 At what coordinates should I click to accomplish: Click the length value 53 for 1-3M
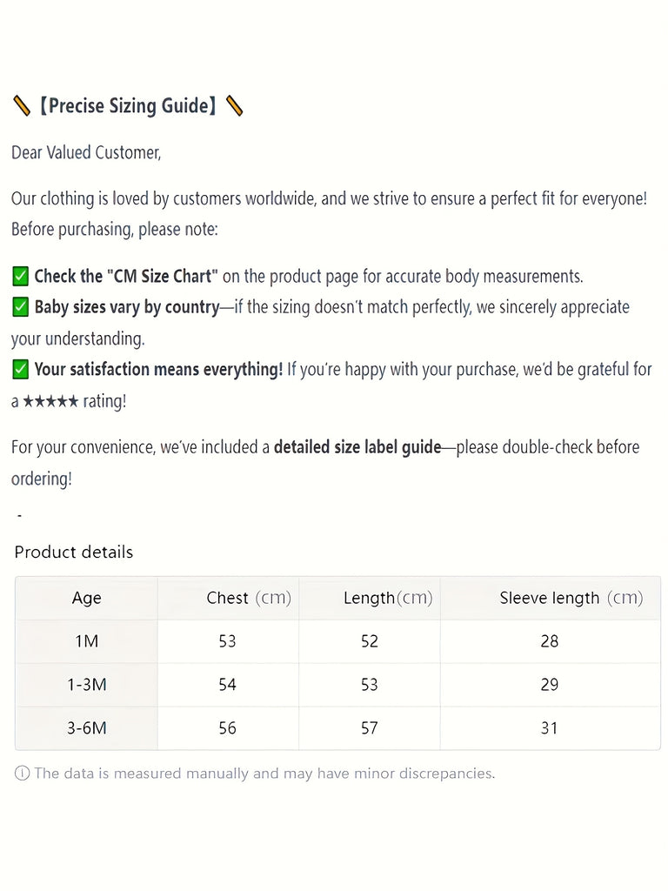click(x=370, y=685)
